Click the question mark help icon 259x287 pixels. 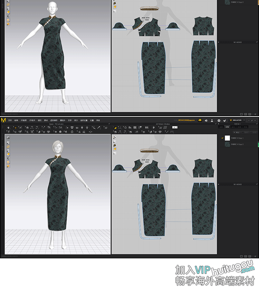219,120
